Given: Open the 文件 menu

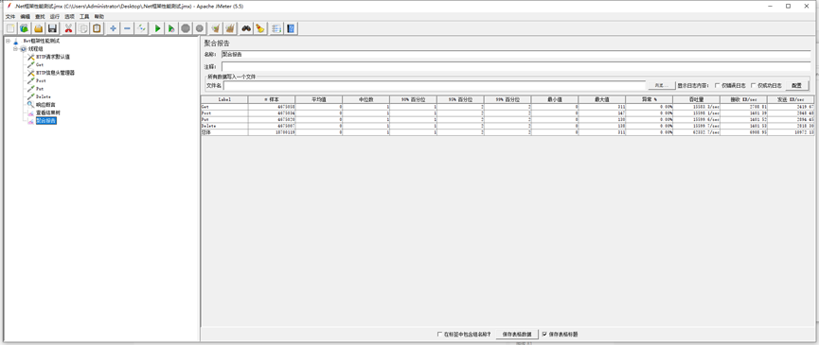Looking at the screenshot, I should (x=9, y=17).
